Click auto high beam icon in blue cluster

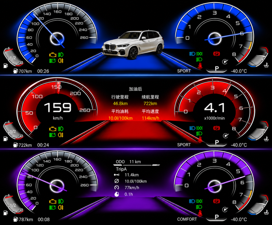tap(52, 60)
